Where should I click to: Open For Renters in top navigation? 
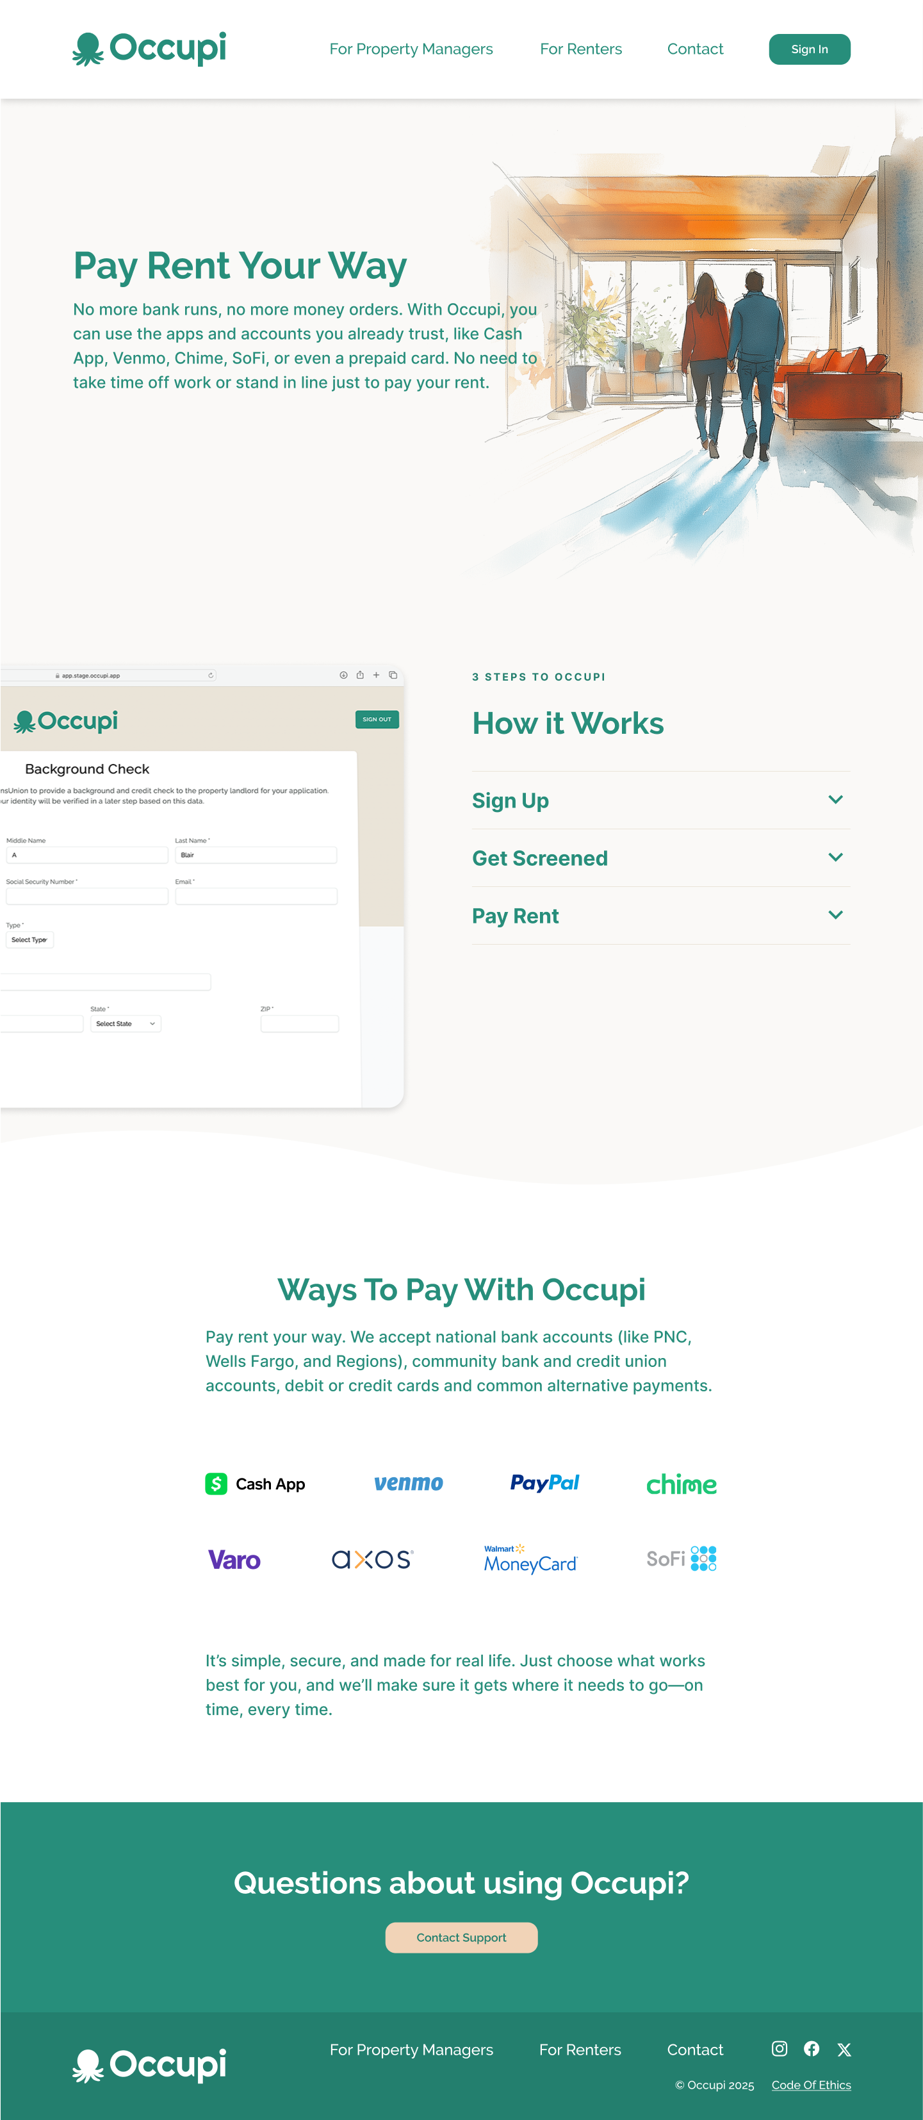coord(580,49)
